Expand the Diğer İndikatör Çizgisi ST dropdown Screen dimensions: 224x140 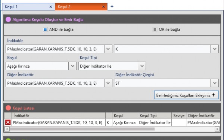[215, 83]
